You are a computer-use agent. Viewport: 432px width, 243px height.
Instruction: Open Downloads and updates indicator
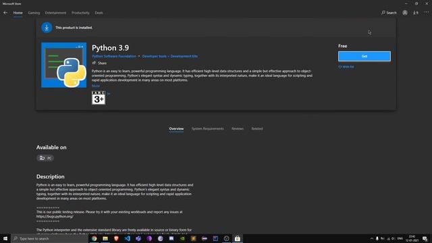[x=416, y=13]
